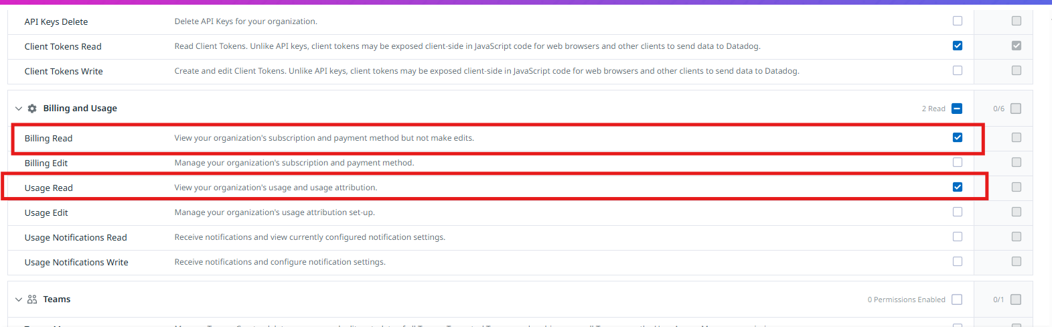Click the people icon next to Teams

tap(32, 300)
